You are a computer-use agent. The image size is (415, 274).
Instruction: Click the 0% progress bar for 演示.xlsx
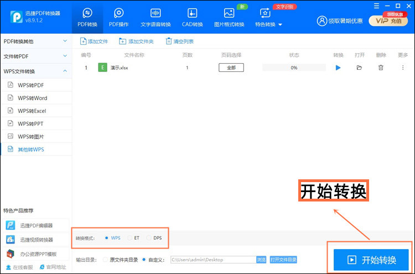coord(293,68)
